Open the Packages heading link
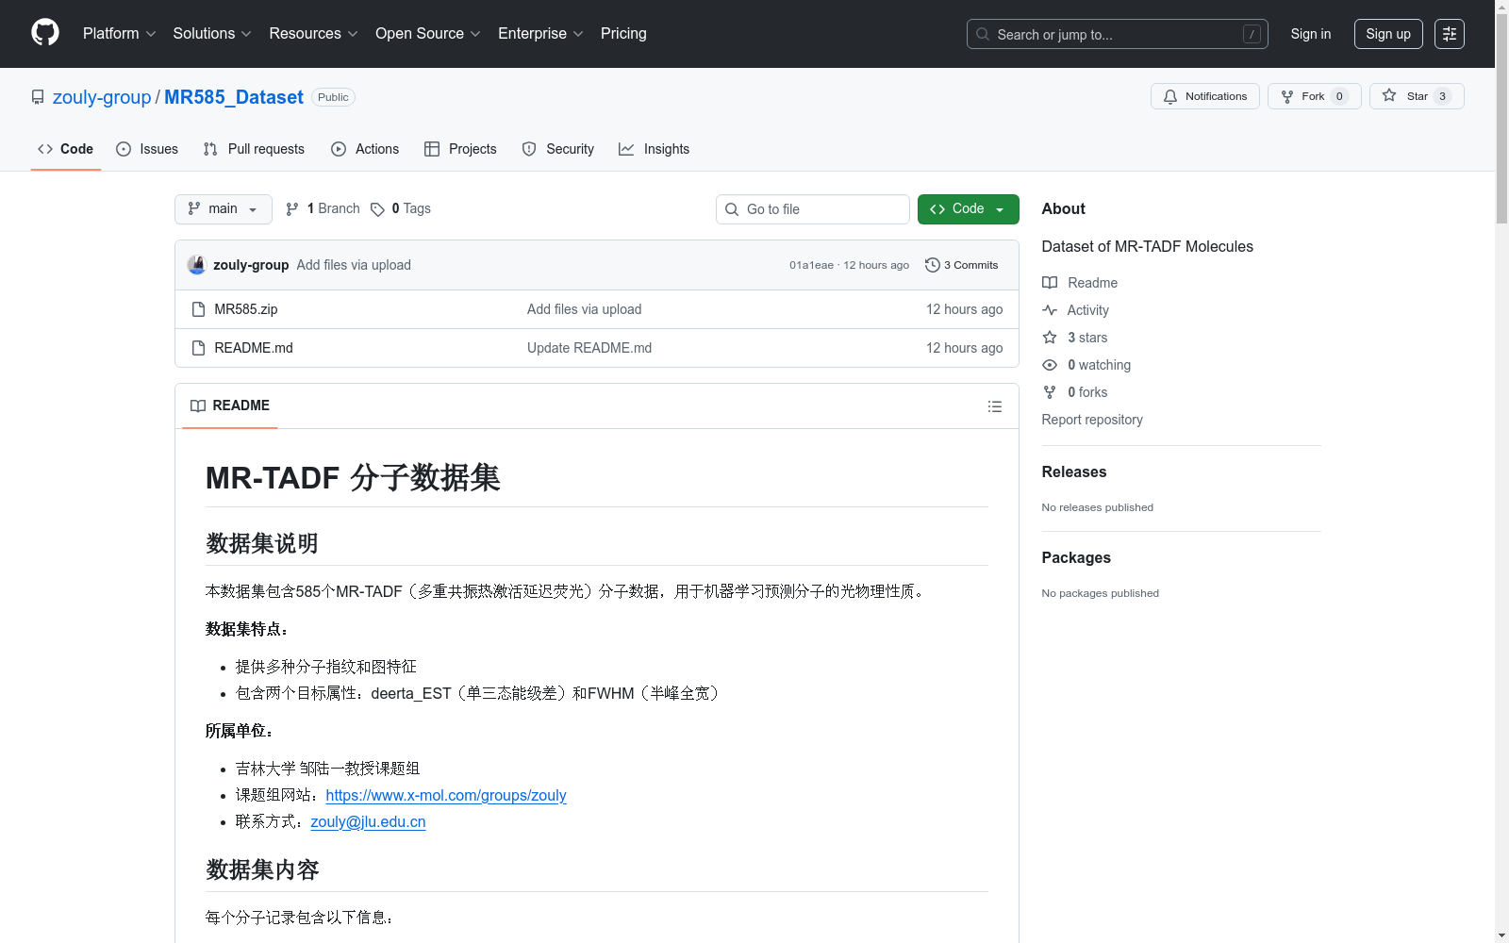The height and width of the screenshot is (943, 1509). pos(1076,557)
